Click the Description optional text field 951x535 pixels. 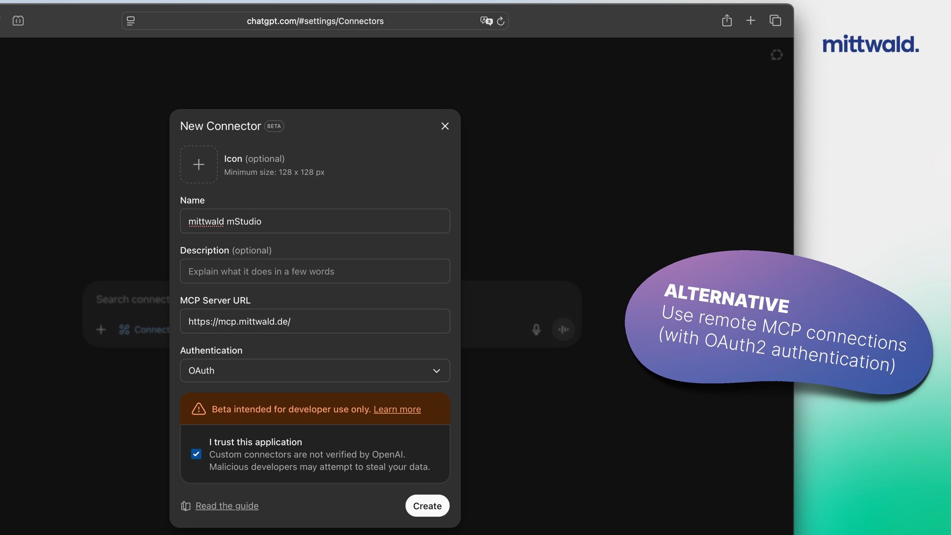point(315,271)
